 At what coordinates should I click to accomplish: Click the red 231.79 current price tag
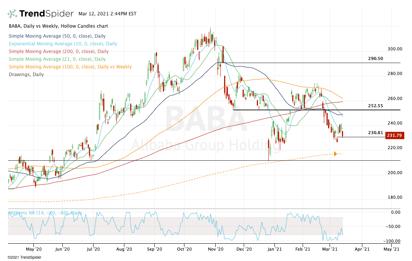pyautogui.click(x=395, y=136)
